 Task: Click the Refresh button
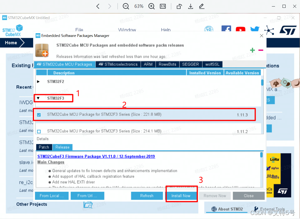pos(147,196)
